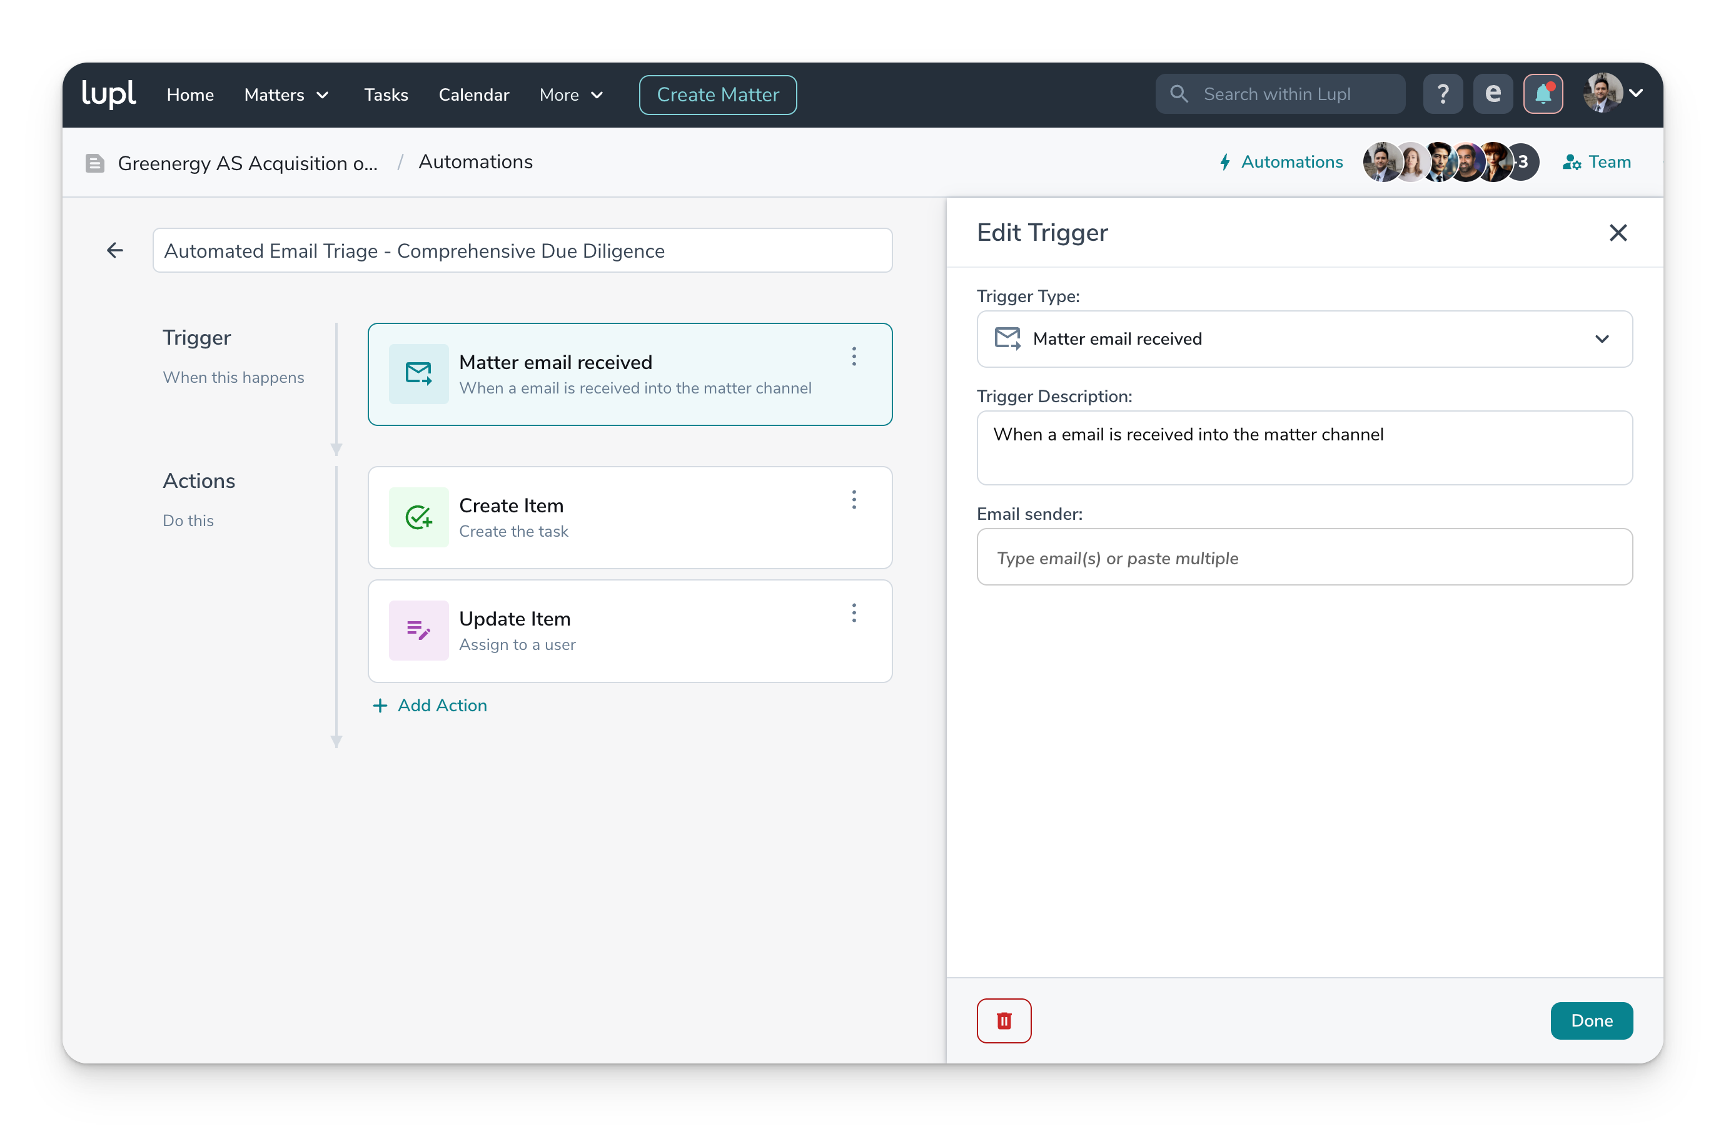Open the notifications bell icon
This screenshot has width=1726, height=1126.
point(1543,94)
